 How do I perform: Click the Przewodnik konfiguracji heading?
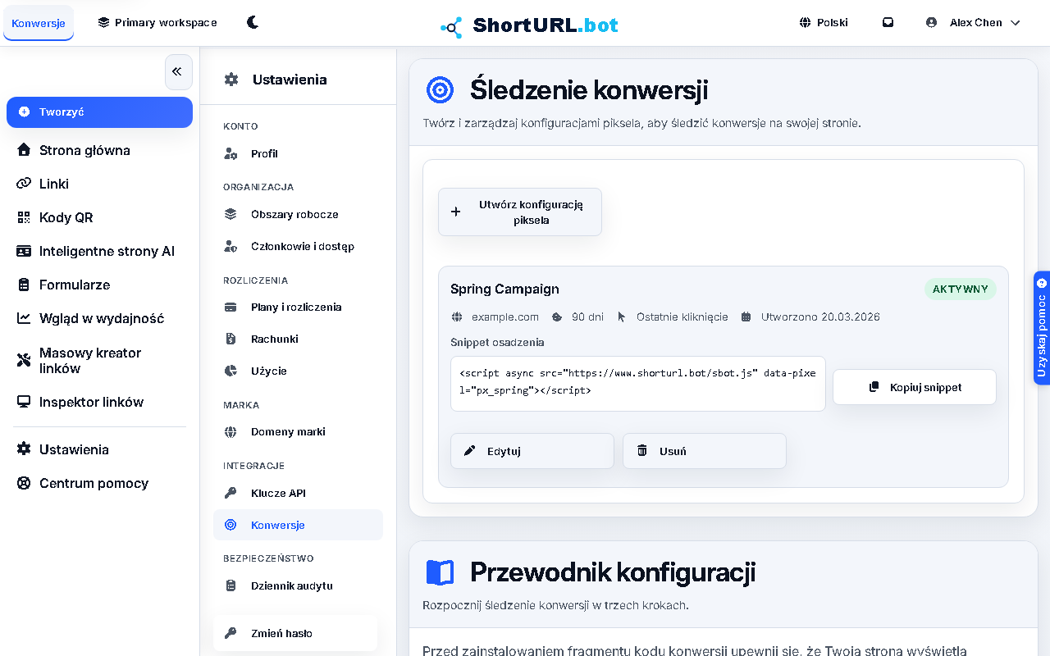(613, 572)
